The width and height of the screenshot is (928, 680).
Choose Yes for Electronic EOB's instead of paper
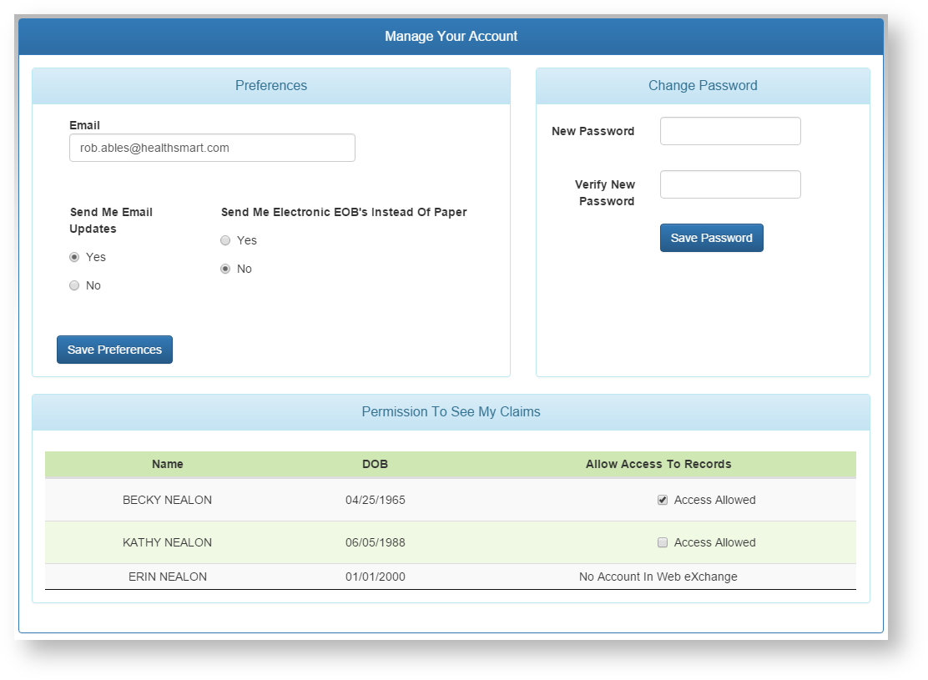(225, 240)
